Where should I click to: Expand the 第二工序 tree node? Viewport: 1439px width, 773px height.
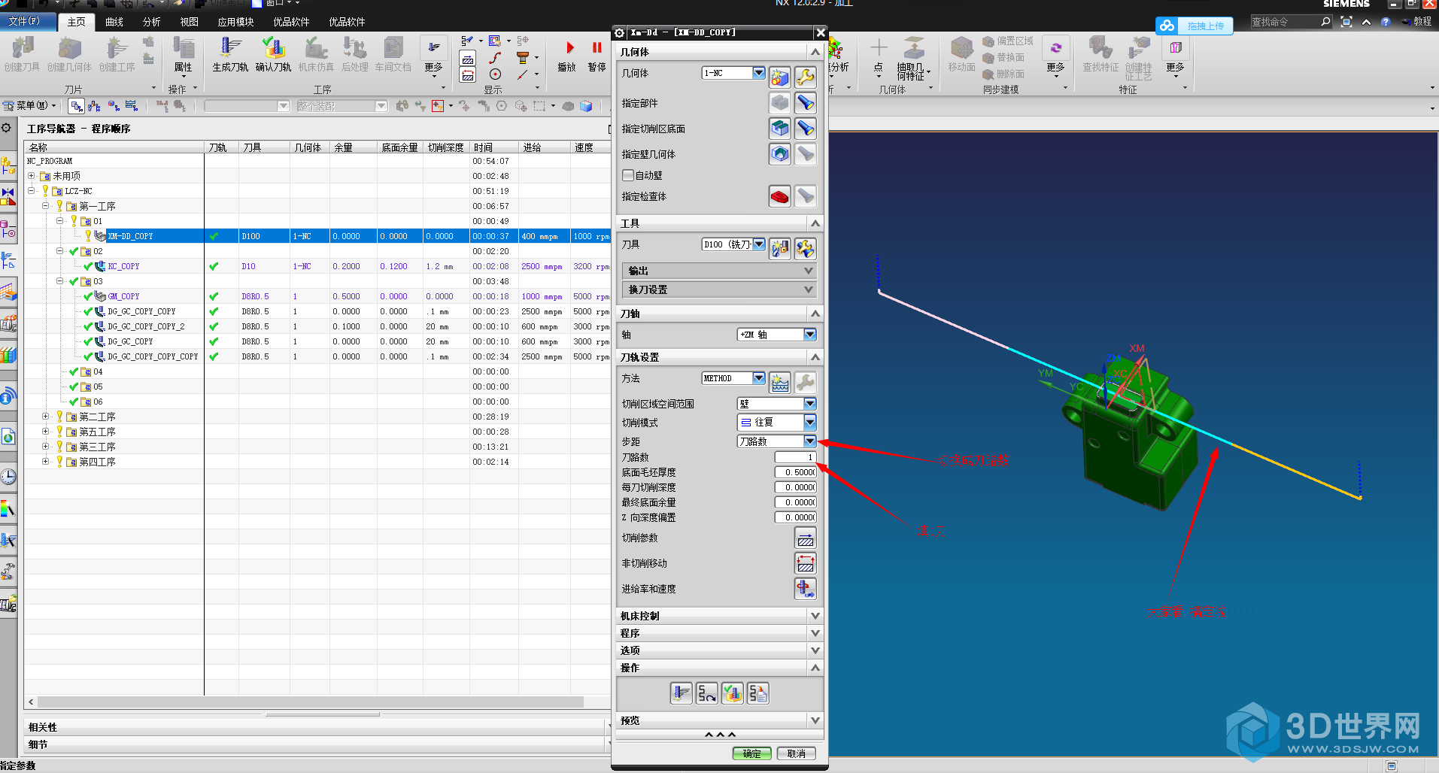coord(45,417)
